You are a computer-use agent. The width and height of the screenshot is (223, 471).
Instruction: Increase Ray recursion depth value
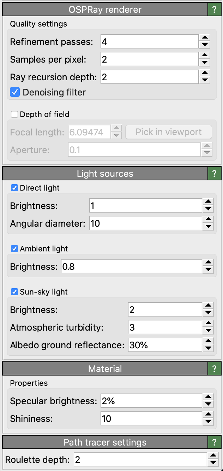205,72
